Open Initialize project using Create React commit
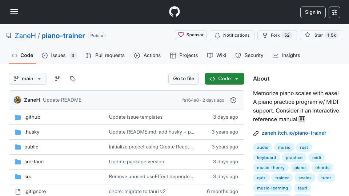Viewport: 349px width, 196px height. (x=151, y=147)
